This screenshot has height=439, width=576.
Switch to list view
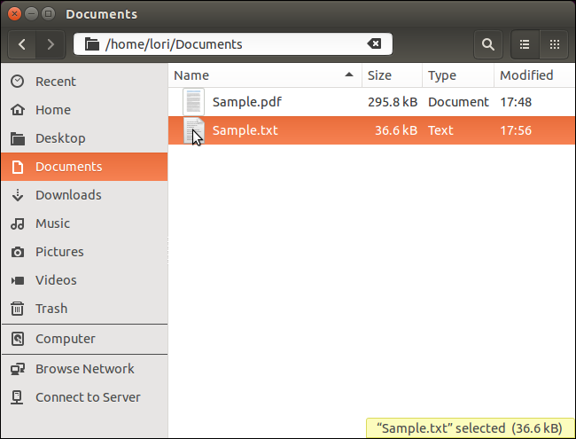tap(525, 43)
